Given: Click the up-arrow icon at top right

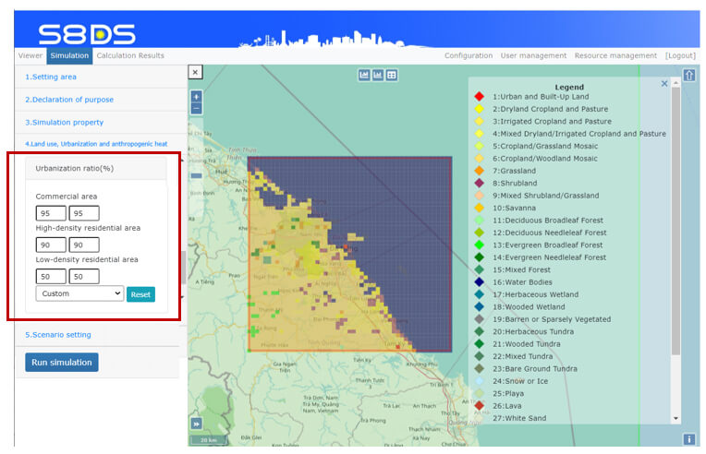Looking at the screenshot, I should pyautogui.click(x=689, y=75).
